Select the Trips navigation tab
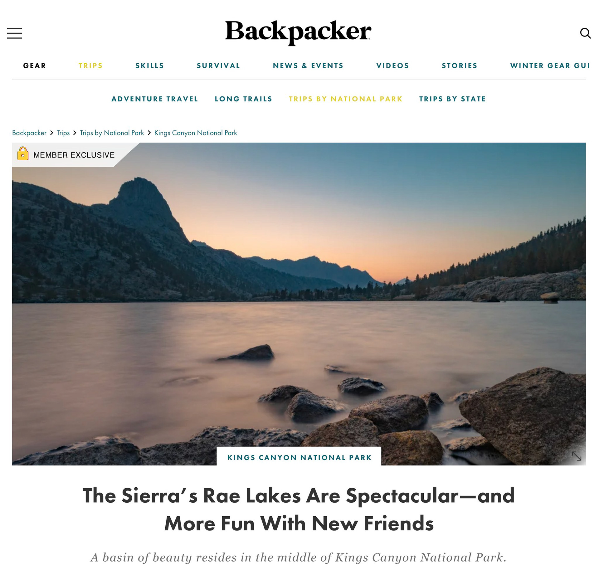This screenshot has width=599, height=570. coord(91,66)
